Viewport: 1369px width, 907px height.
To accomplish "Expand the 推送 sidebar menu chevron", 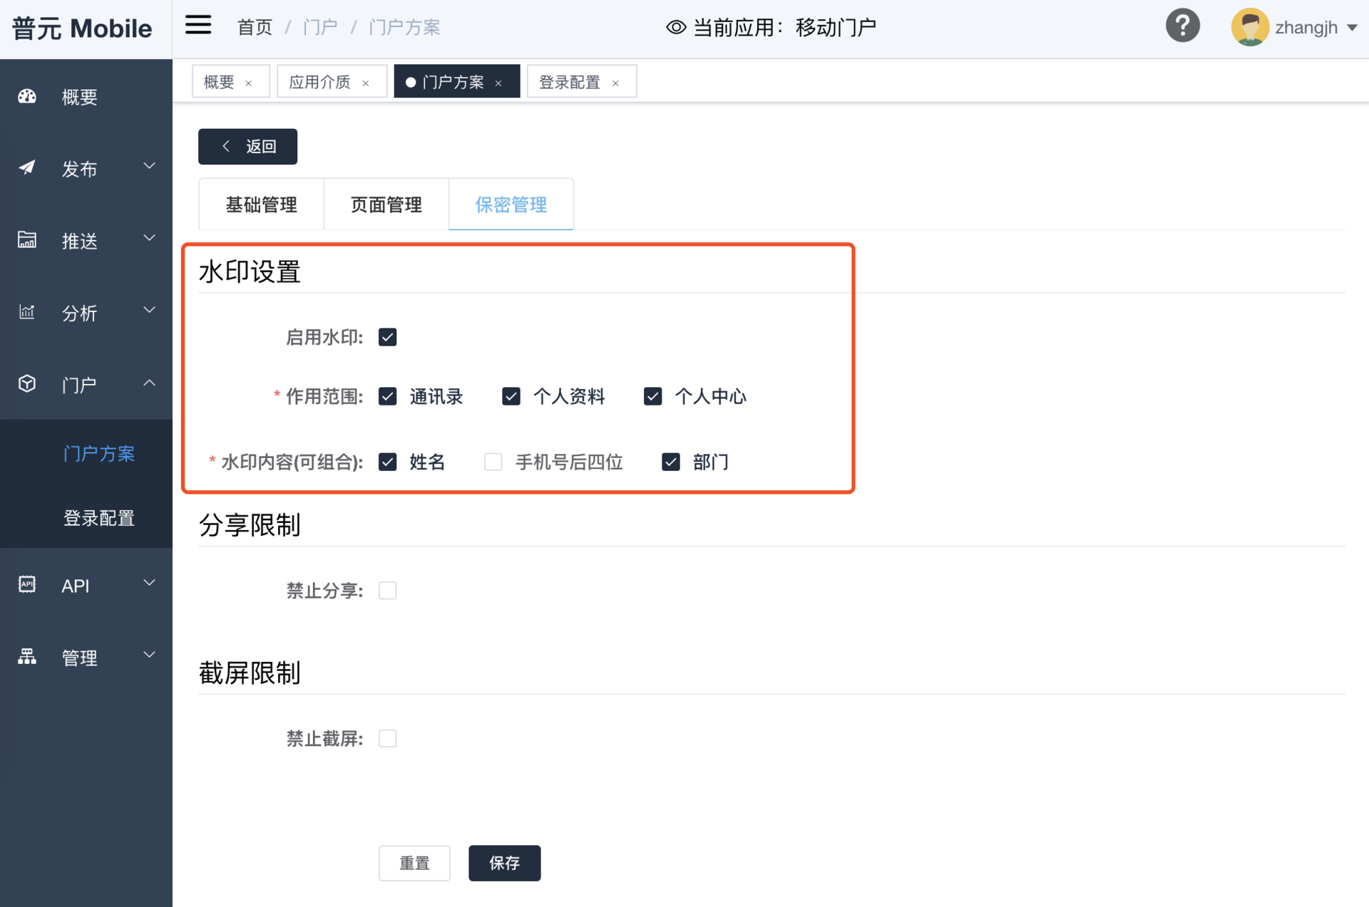I will pos(149,239).
